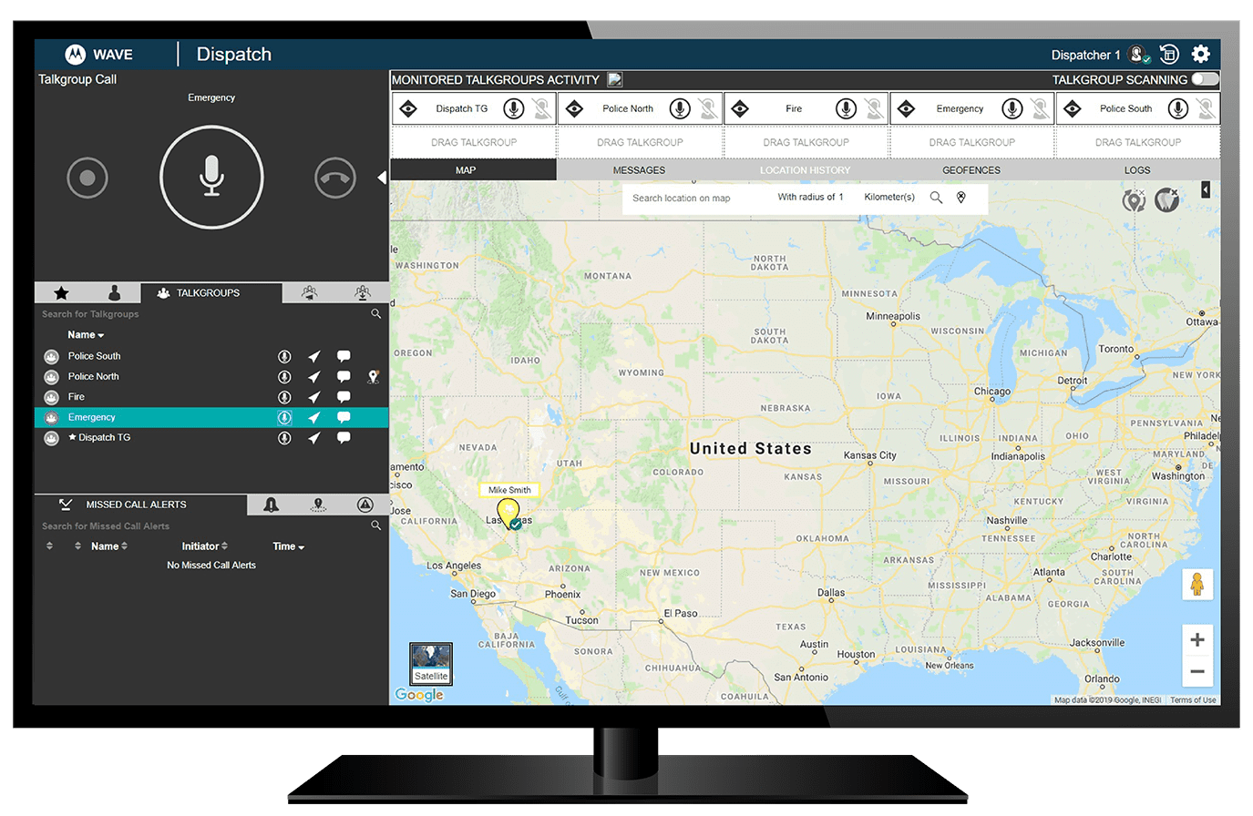This screenshot has width=1253, height=816.
Task: Switch map to Satellite view thumbnail
Action: pos(431,664)
